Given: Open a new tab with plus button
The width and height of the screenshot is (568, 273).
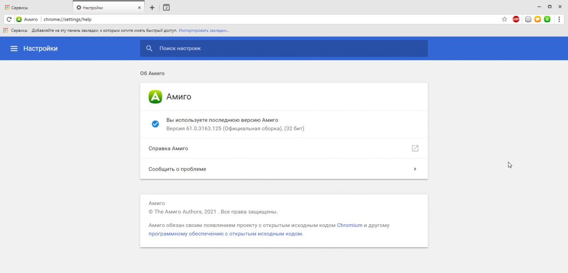Looking at the screenshot, I should point(152,8).
